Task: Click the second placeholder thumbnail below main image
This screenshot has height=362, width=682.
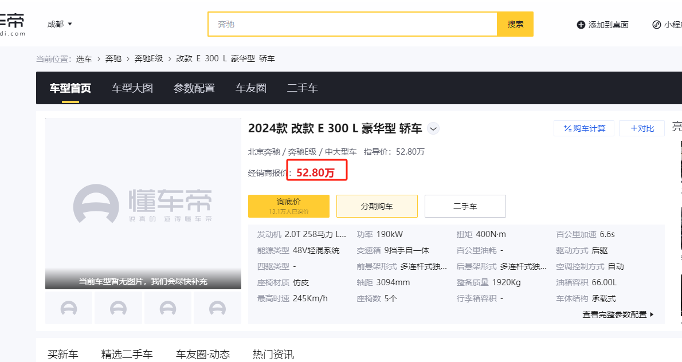Action: (118, 308)
